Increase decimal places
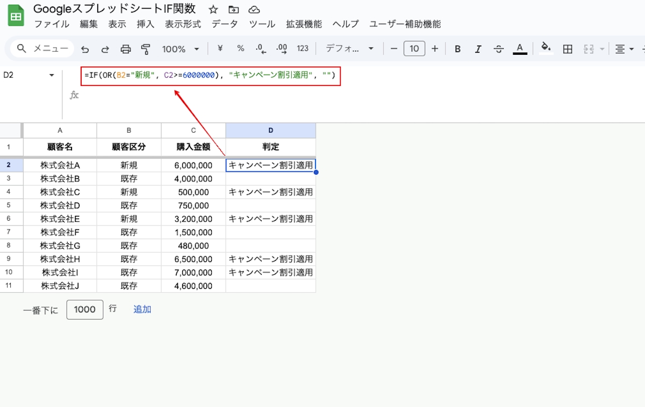 (282, 49)
